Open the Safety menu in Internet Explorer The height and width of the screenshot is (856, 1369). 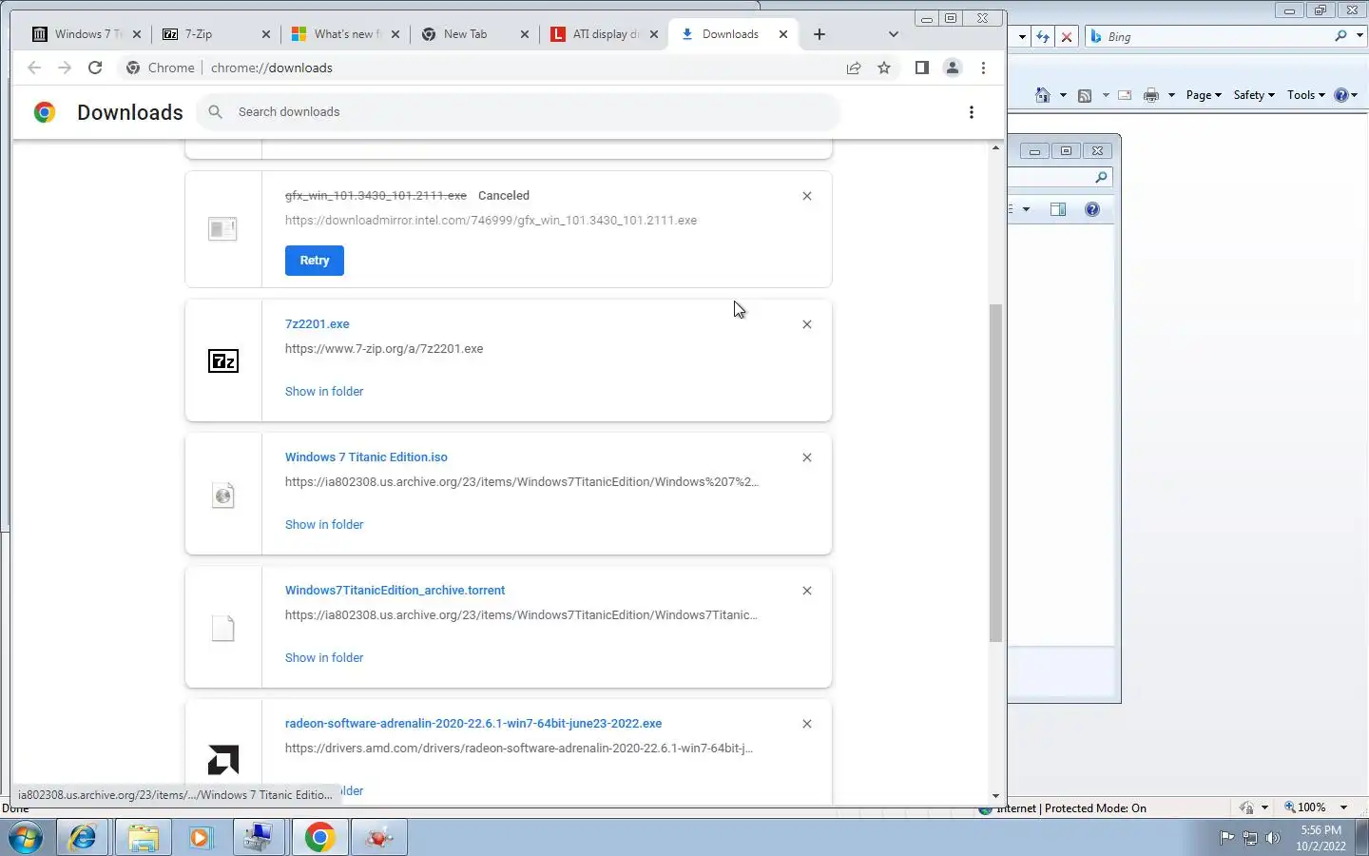pyautogui.click(x=1254, y=95)
